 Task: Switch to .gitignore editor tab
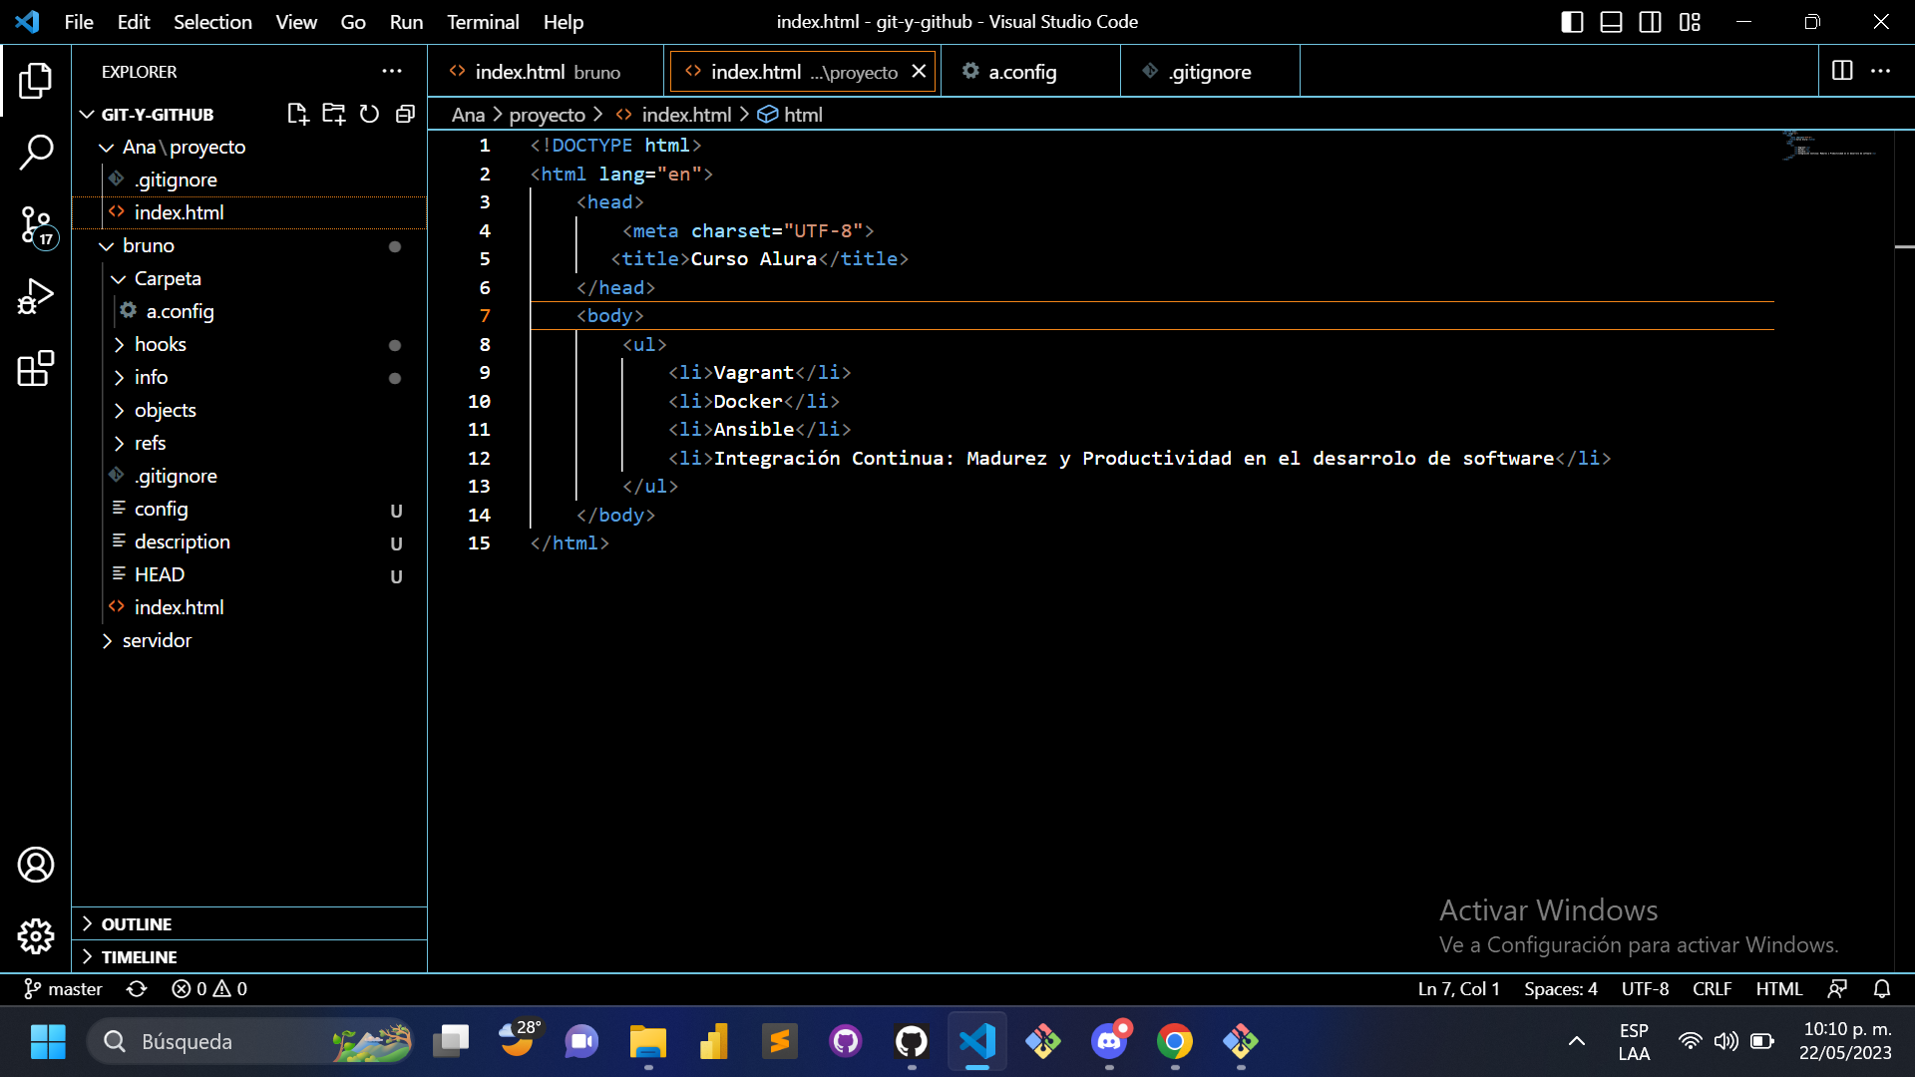tap(1210, 71)
